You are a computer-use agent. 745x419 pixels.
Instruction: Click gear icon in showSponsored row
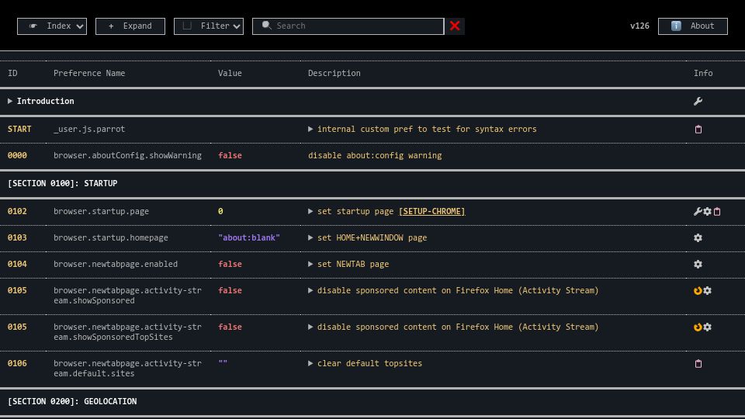(x=708, y=291)
